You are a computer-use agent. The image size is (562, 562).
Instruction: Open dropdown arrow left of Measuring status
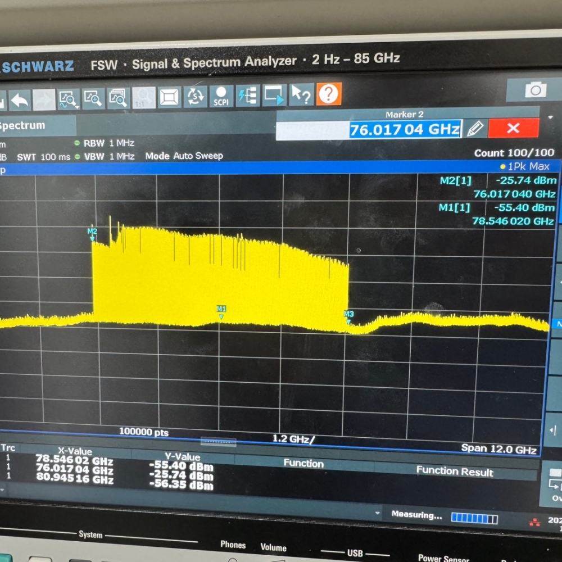pyautogui.click(x=377, y=513)
